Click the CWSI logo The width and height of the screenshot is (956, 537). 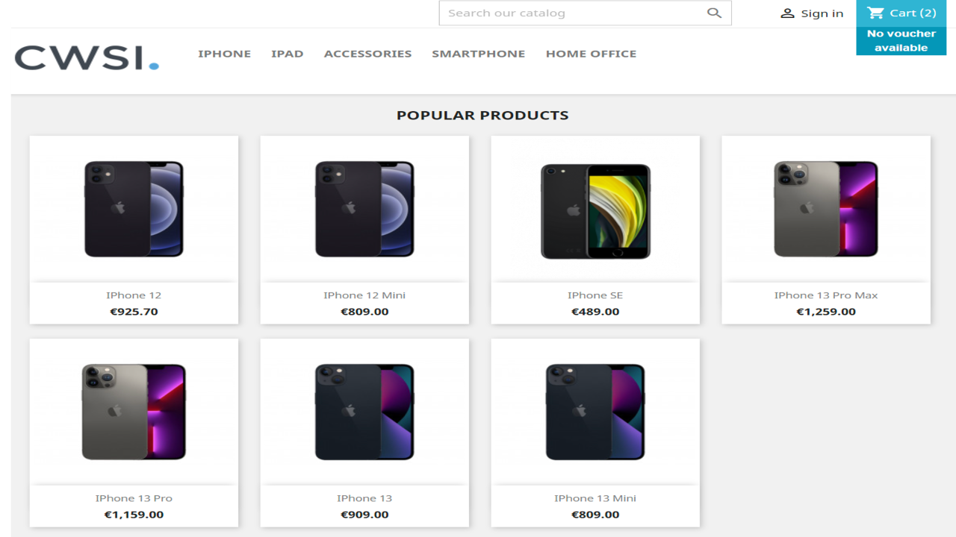pyautogui.click(x=87, y=57)
